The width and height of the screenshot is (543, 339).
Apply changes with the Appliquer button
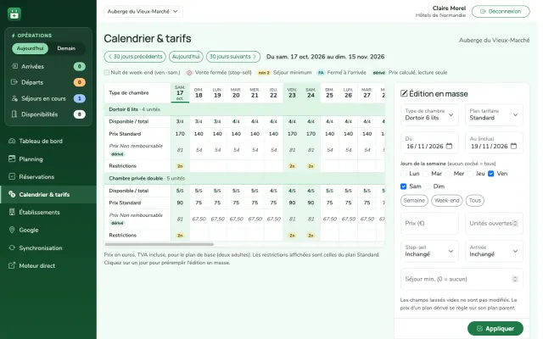coord(495,328)
